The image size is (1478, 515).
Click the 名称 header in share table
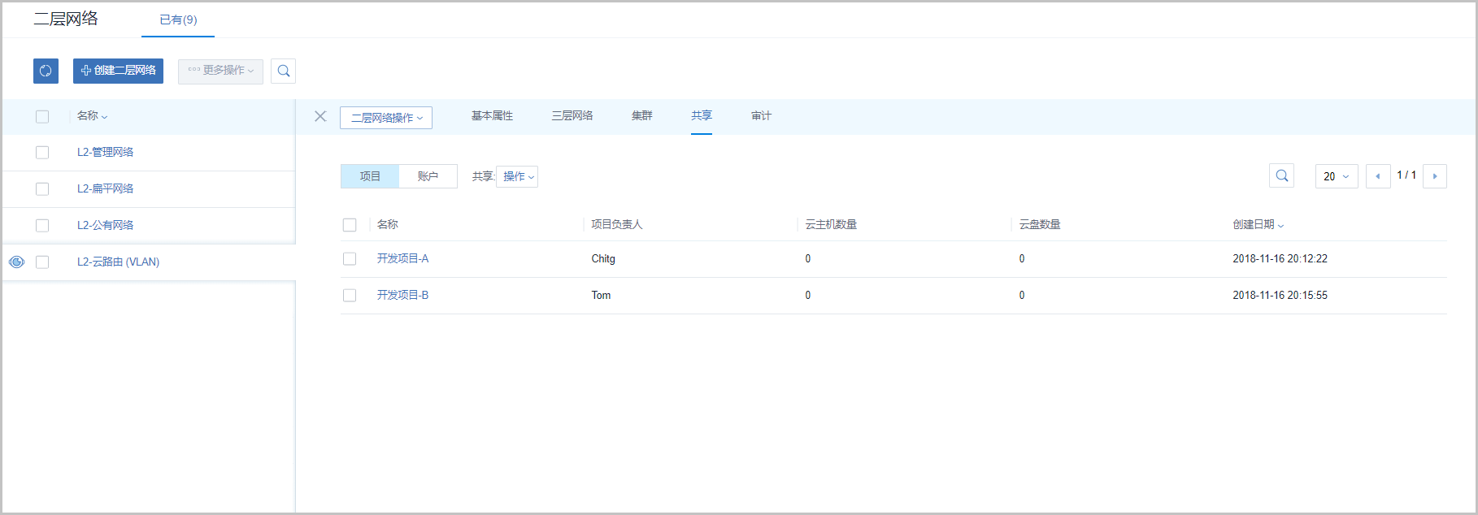[388, 224]
